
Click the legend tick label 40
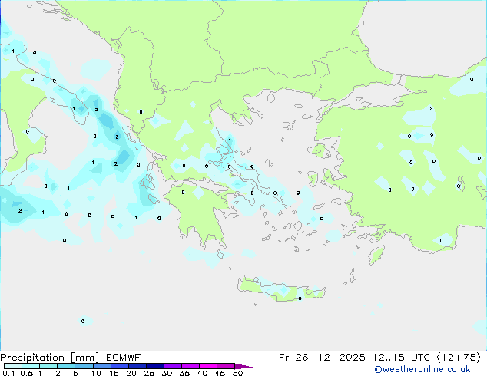(x=202, y=373)
